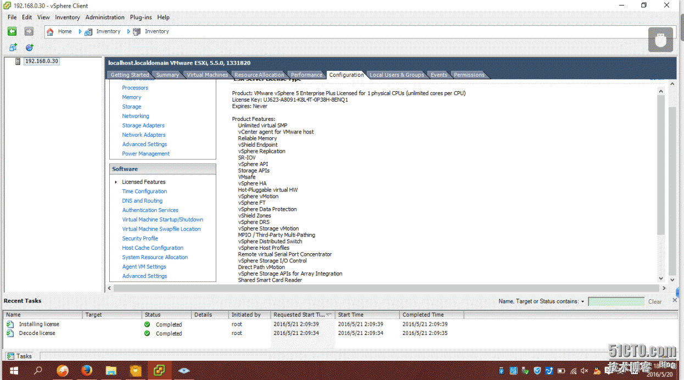Switch to Local Users & Groups tab
The width and height of the screenshot is (684, 380).
pos(396,75)
